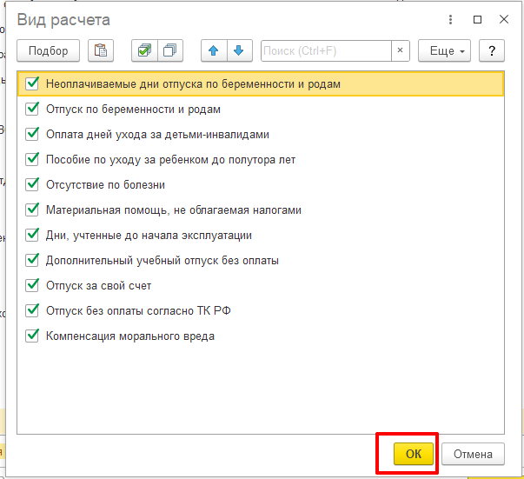Select row text Материальная помощь, не облагаемая налогами
The width and height of the screenshot is (524, 479).
coord(174,210)
